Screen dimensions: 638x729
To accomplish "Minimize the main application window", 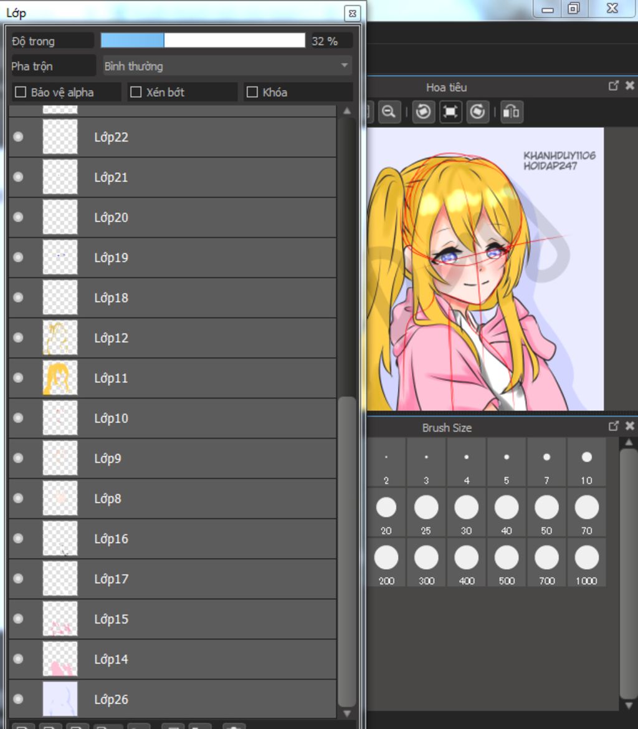I will 548,9.
